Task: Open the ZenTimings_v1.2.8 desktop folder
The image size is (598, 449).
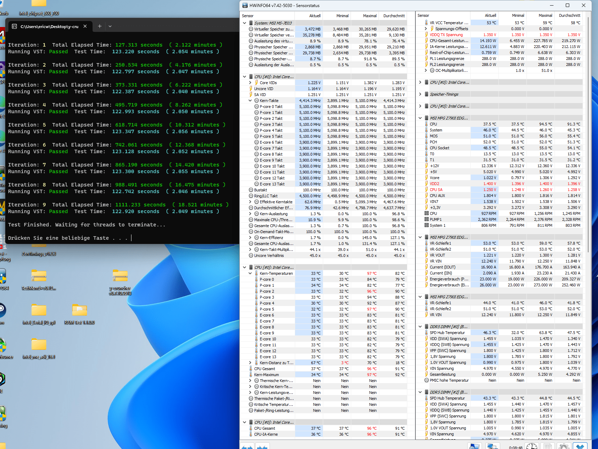Action: [x=39, y=251]
